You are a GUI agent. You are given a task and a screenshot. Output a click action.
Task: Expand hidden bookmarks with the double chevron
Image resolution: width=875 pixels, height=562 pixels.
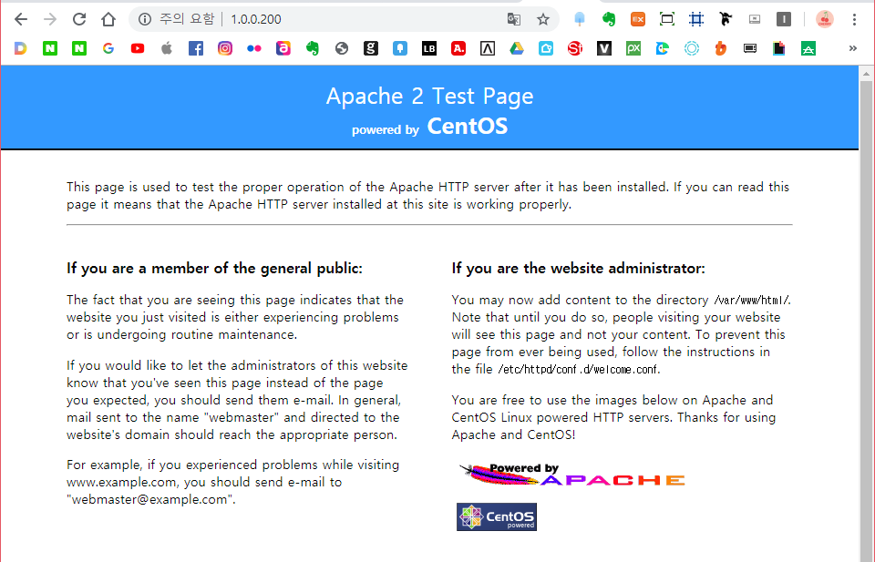[853, 48]
